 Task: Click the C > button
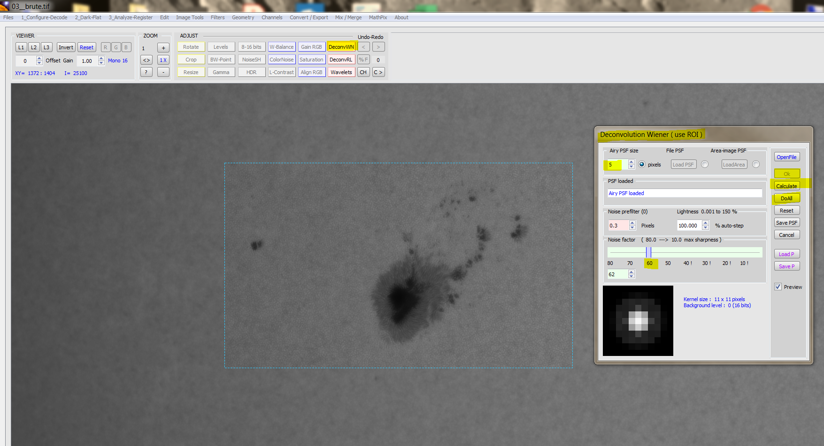378,72
